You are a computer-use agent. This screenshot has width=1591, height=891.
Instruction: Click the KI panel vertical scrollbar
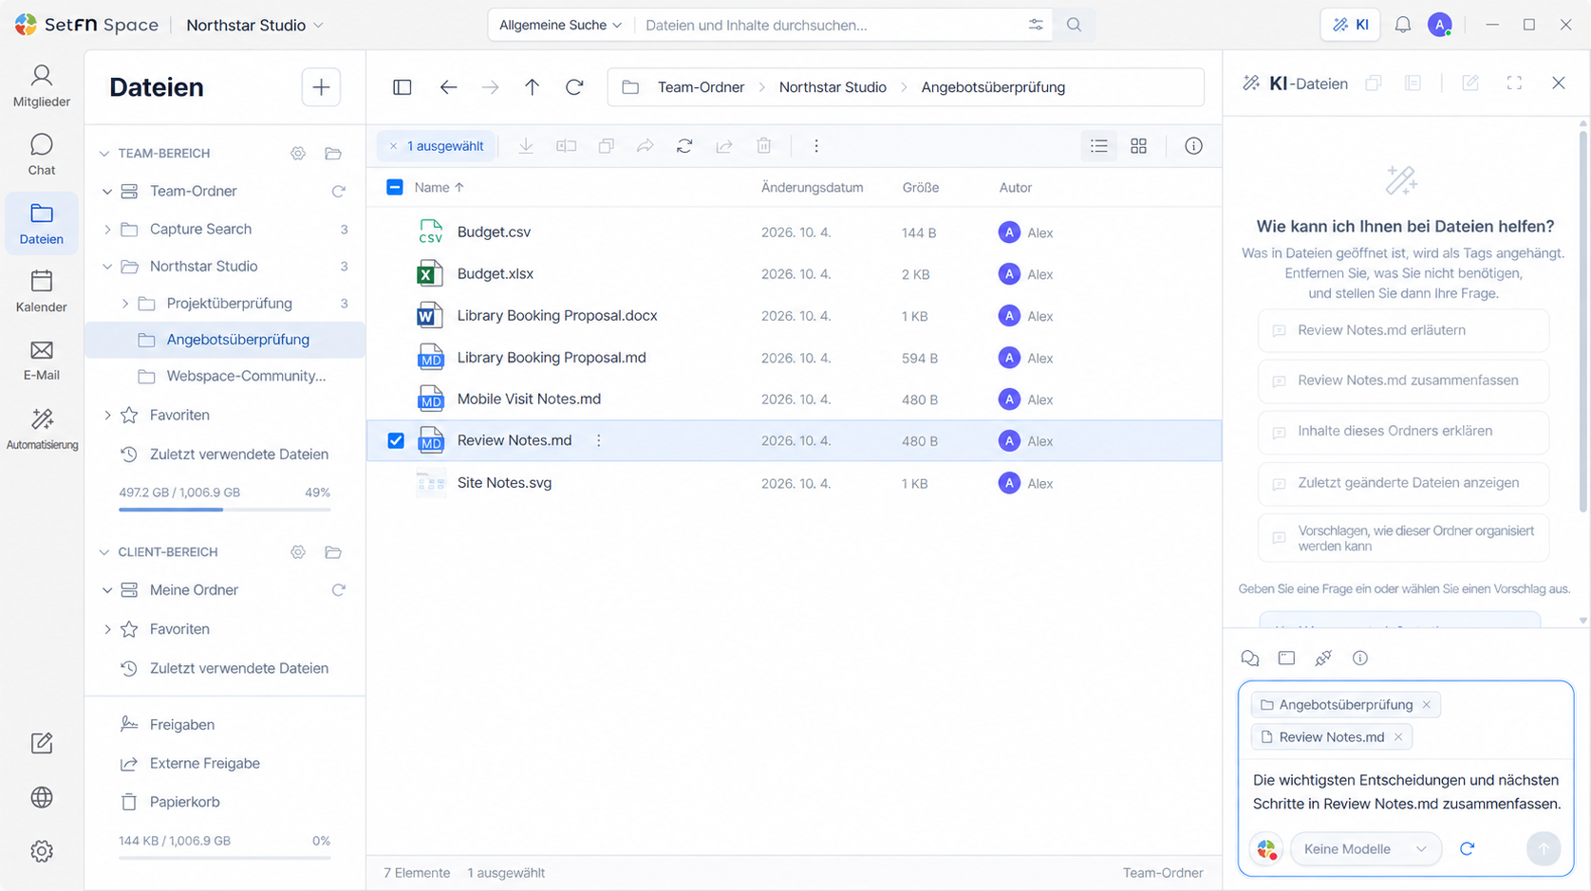click(x=1582, y=323)
